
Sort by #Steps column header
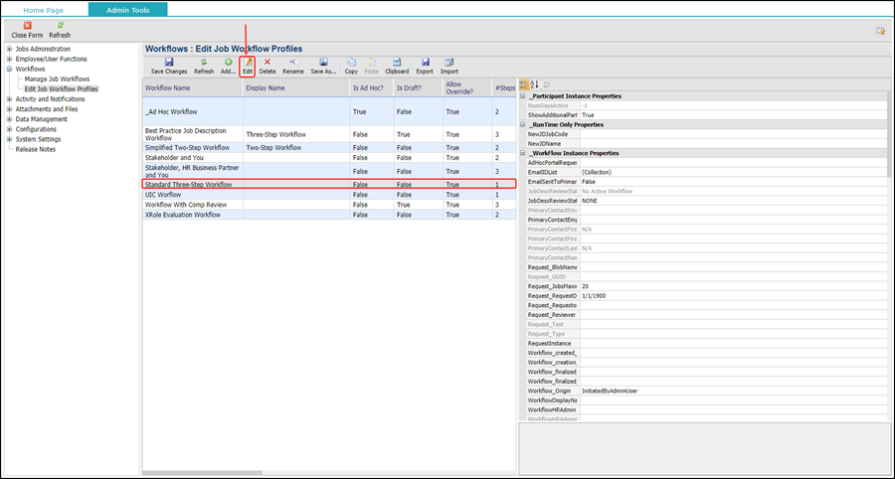pyautogui.click(x=504, y=87)
